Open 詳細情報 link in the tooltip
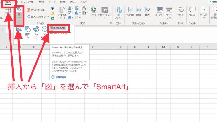The width and height of the screenshot is (217, 122). 61,77
